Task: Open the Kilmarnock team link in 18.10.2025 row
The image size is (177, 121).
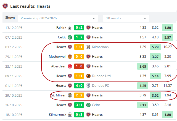Action: point(58,115)
